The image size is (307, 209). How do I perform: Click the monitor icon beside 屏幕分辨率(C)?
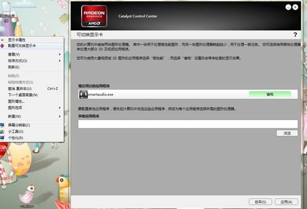pos(2,125)
